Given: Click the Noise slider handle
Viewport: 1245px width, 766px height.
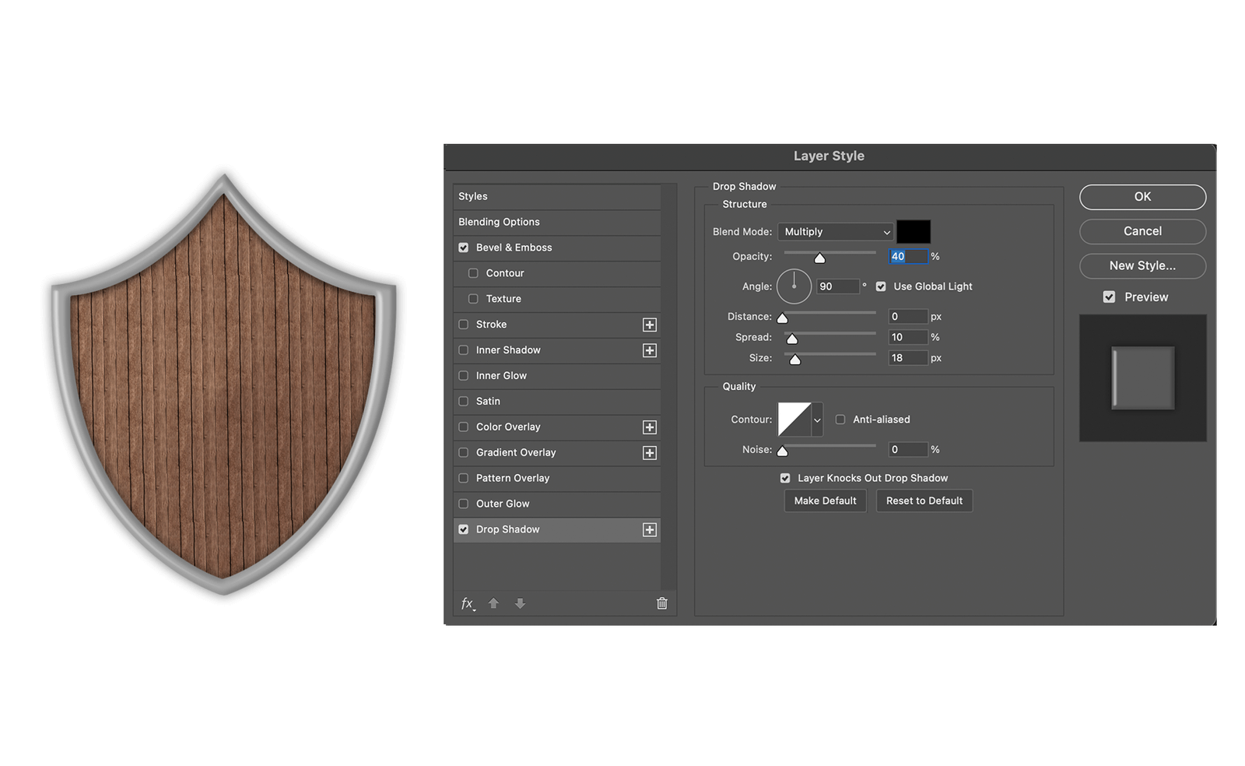Looking at the screenshot, I should click(783, 452).
